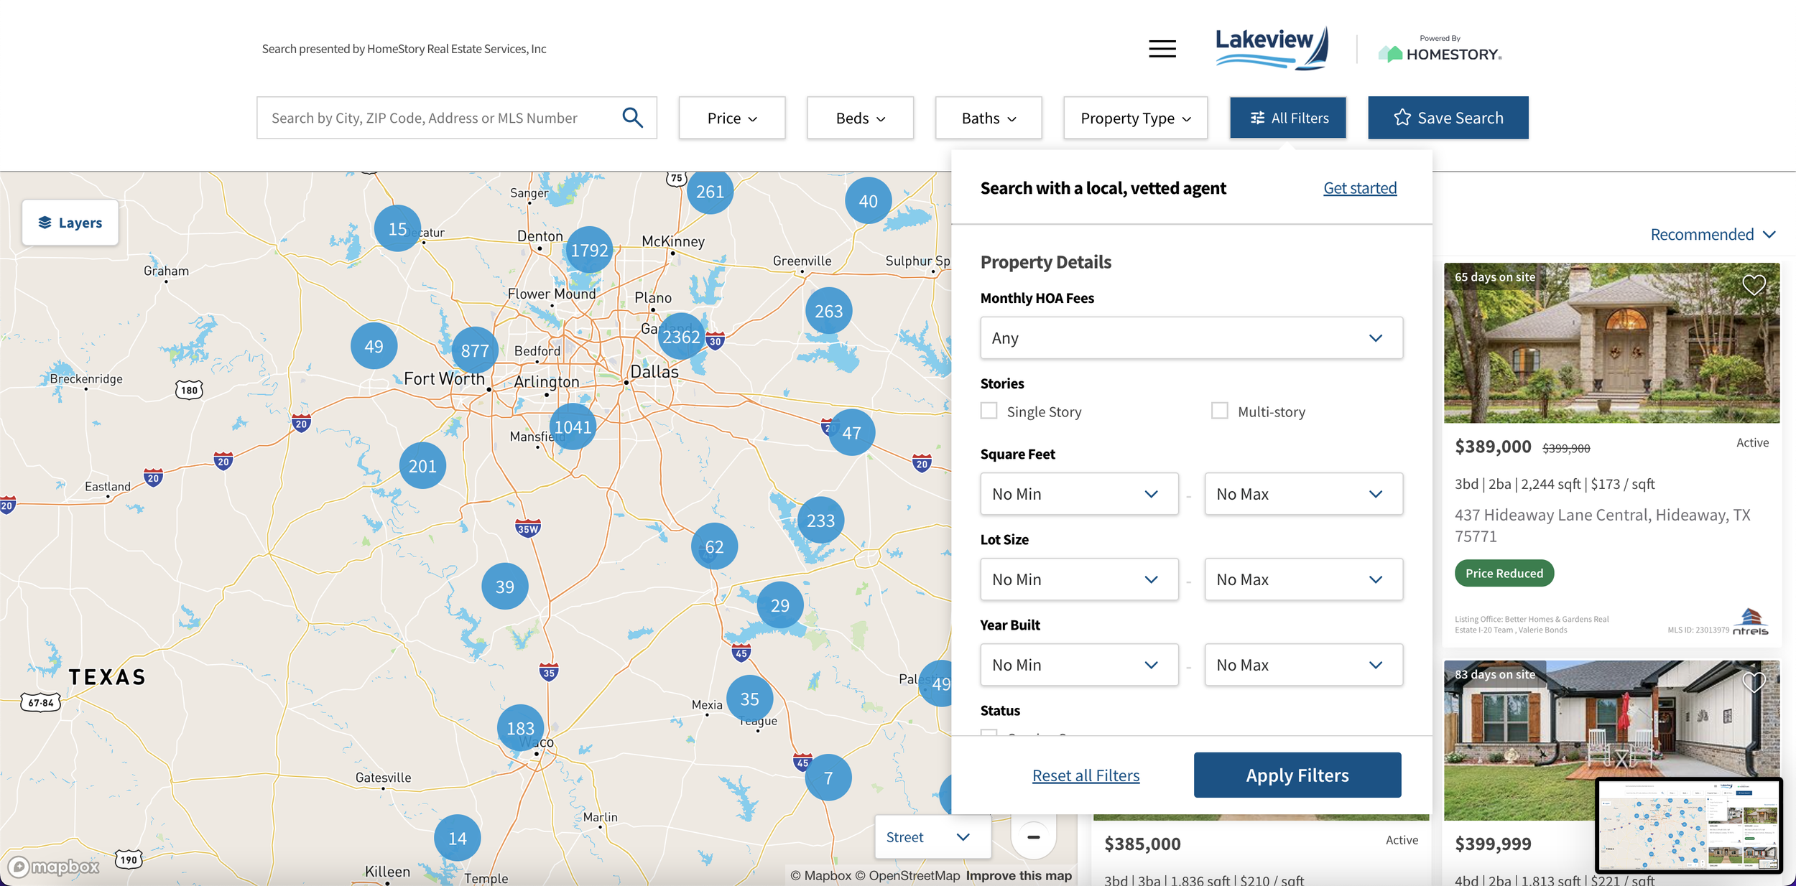The image size is (1796, 886).
Task: Click the search magnifier icon
Action: pos(632,118)
